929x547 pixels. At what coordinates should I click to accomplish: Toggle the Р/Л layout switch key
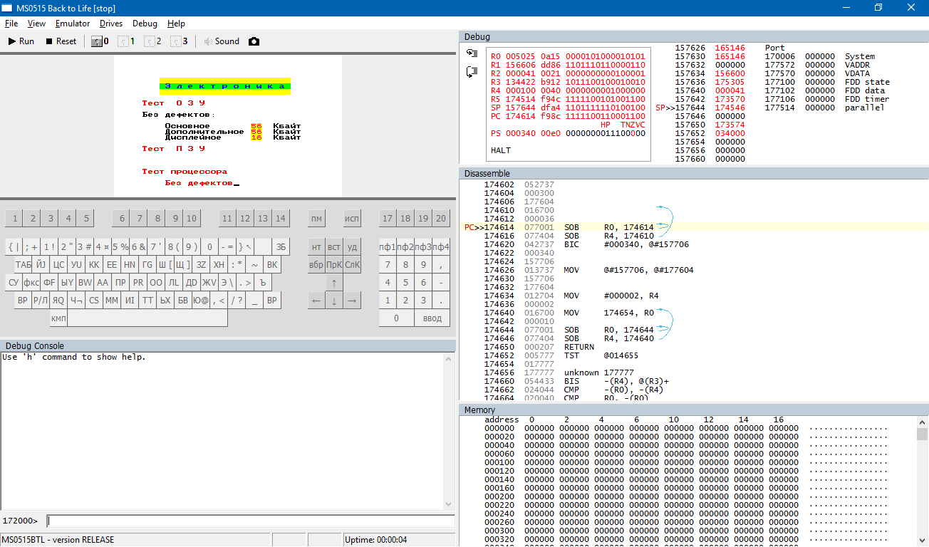click(41, 301)
